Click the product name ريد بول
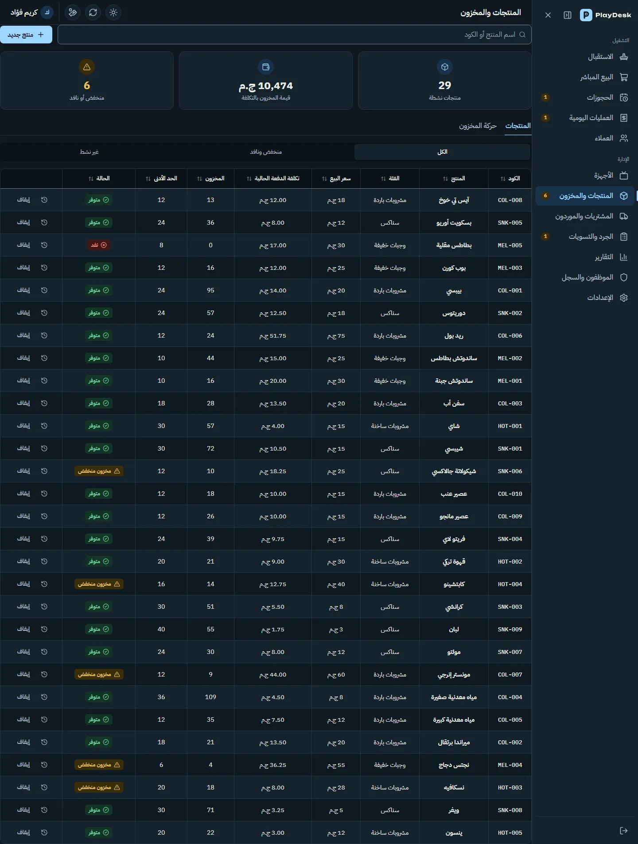 tap(454, 335)
